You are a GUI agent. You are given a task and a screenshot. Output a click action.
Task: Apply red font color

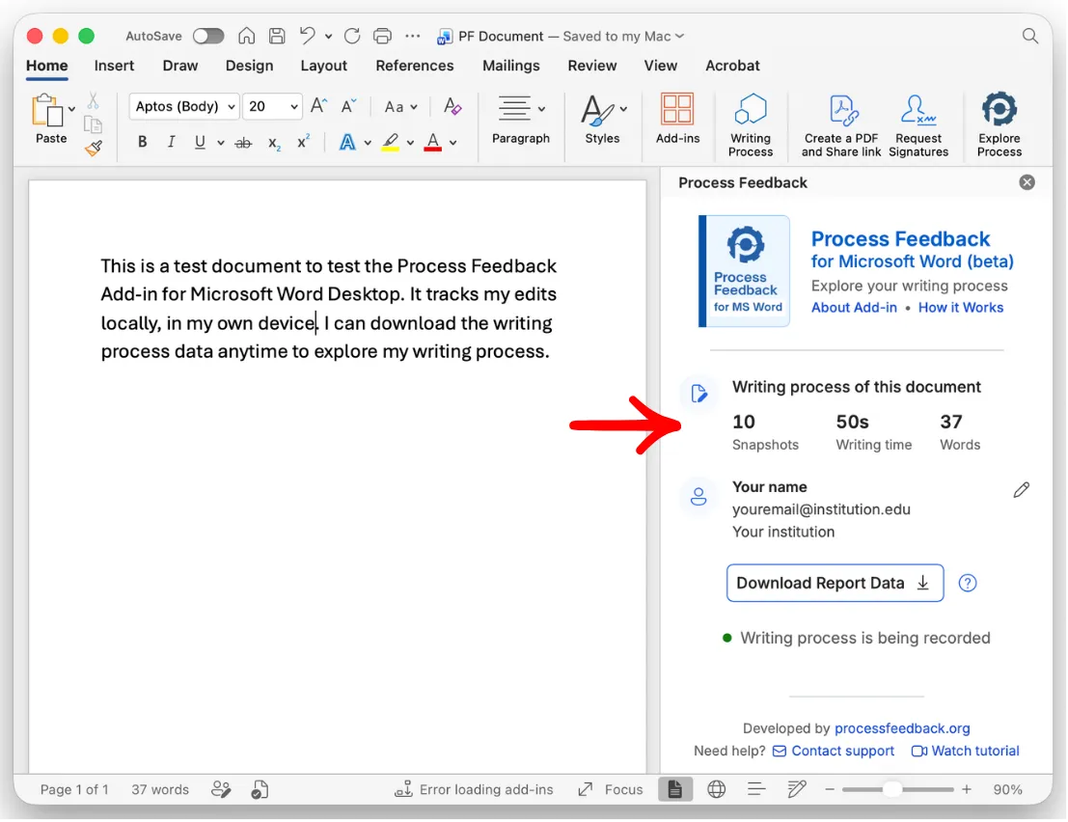(x=432, y=143)
